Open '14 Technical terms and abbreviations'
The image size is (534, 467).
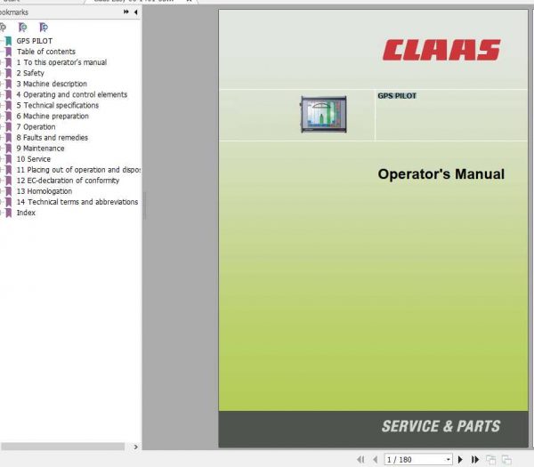click(x=77, y=202)
